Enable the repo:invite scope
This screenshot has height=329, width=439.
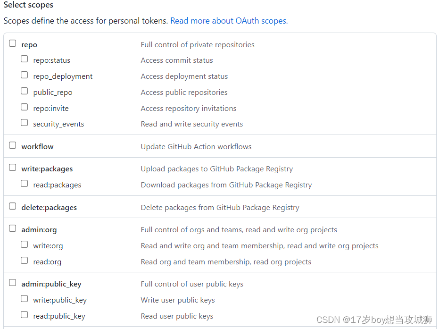coord(25,107)
